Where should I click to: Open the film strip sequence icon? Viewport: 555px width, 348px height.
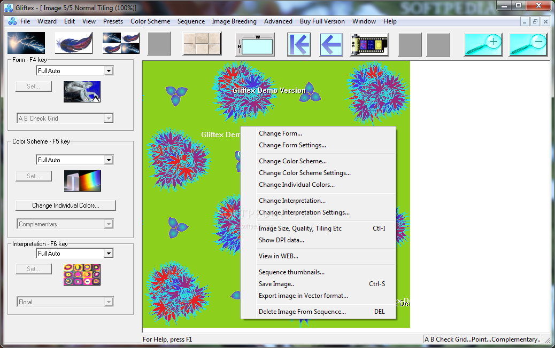pyautogui.click(x=369, y=44)
